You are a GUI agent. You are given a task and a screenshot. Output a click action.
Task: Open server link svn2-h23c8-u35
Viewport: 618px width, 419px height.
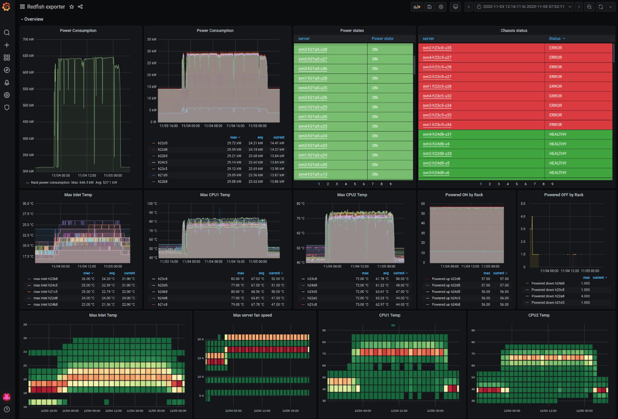[x=437, y=48]
